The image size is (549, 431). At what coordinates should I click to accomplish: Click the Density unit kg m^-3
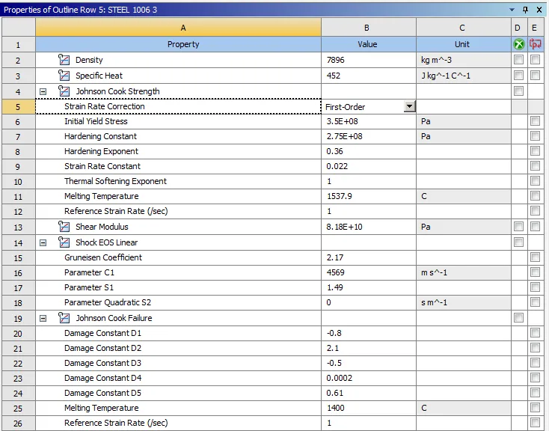point(464,60)
